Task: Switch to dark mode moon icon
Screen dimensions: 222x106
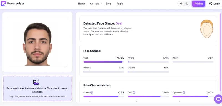Action: 187,4
